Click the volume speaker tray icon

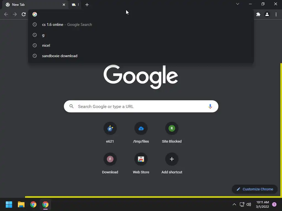click(x=249, y=204)
